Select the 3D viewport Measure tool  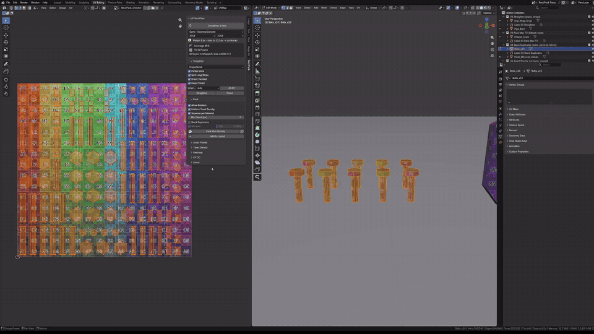[x=257, y=71]
